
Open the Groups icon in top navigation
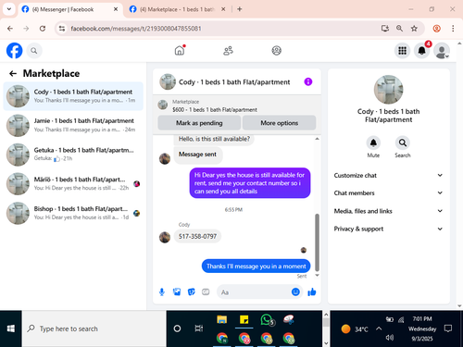[276, 50]
